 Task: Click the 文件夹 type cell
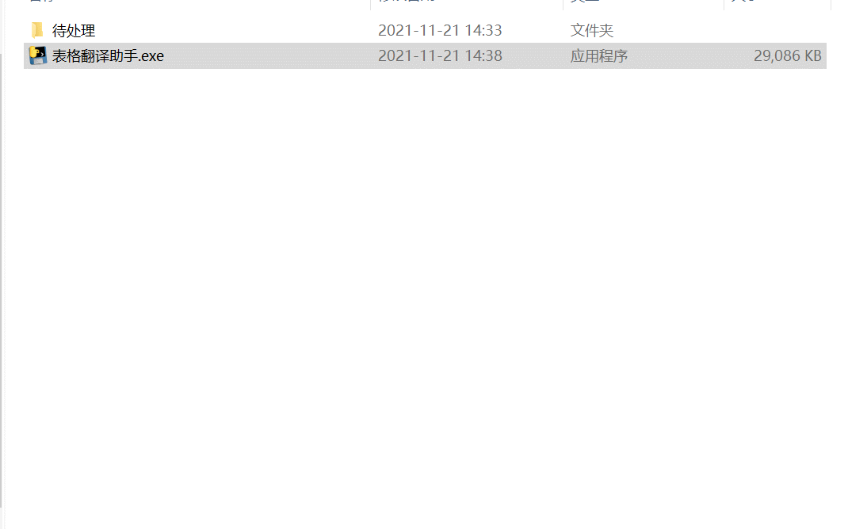pos(592,30)
